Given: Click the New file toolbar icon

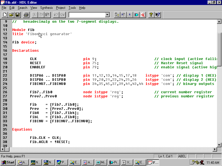Looking at the screenshot, I should (5, 15).
